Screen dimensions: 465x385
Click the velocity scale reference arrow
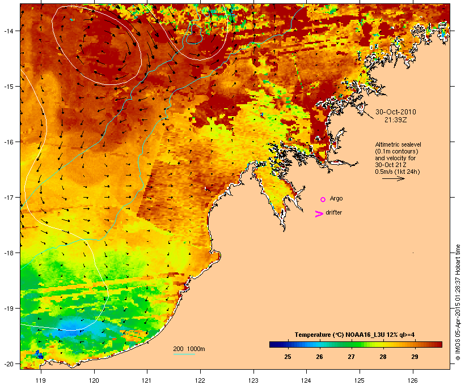pos(393,178)
